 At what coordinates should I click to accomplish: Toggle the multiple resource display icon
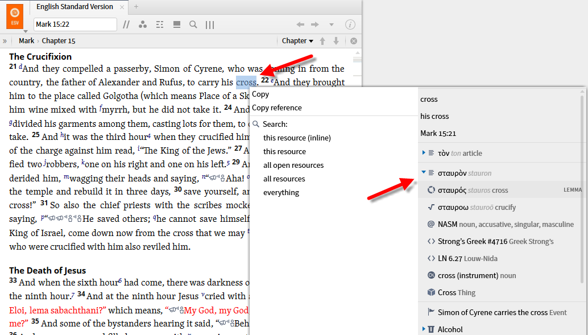tap(177, 25)
